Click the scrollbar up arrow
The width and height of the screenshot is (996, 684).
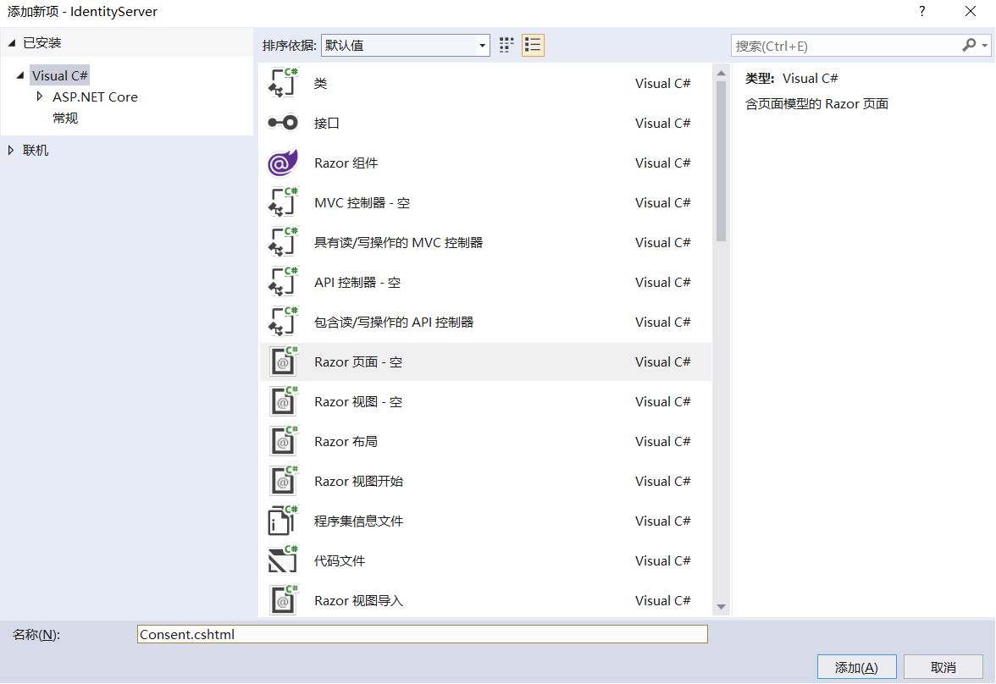click(721, 73)
